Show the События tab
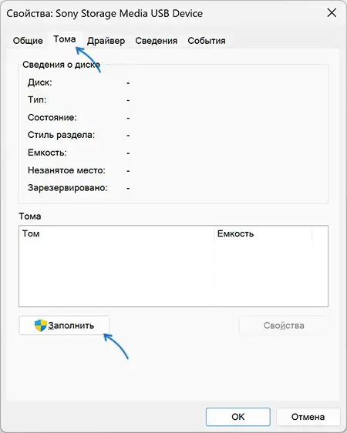Viewport: 347px width, 433px height. tap(207, 41)
